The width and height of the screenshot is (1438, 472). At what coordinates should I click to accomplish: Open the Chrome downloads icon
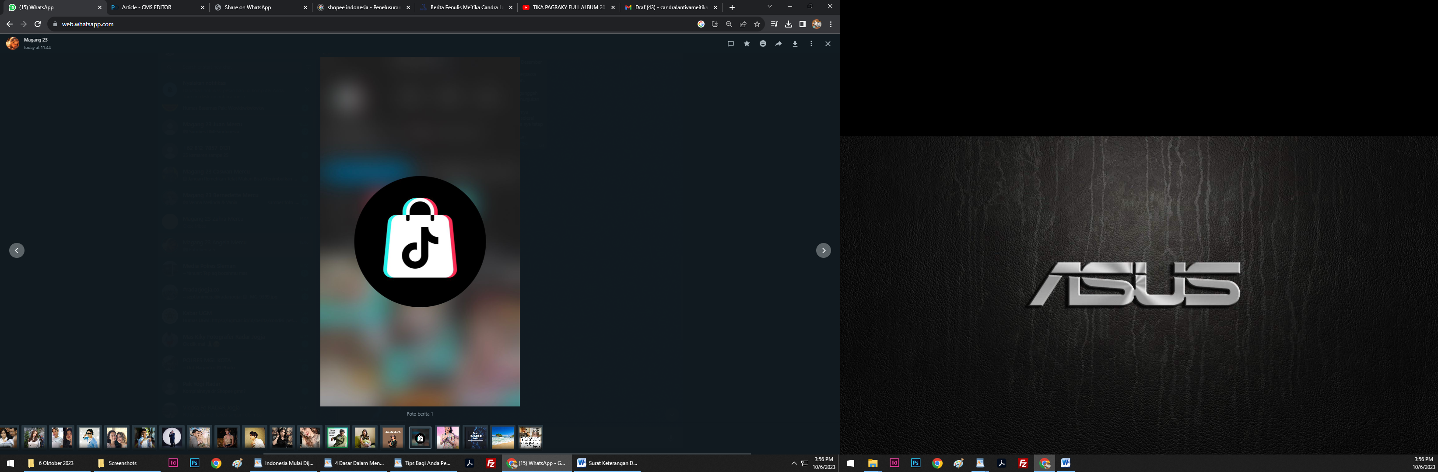(788, 24)
